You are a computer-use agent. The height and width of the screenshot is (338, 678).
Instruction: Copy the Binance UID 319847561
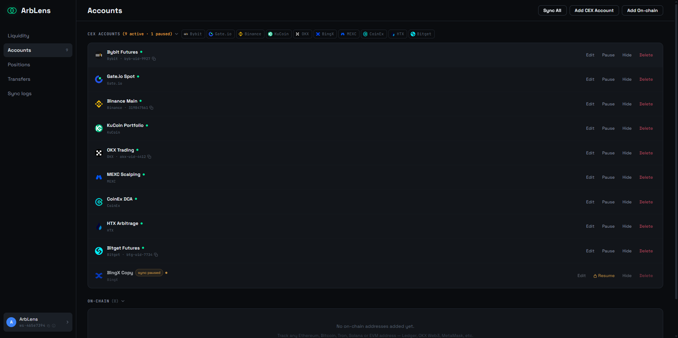[151, 108]
